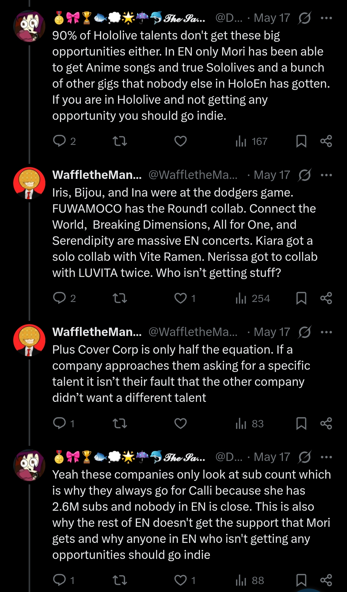This screenshot has width=347, height=592.
Task: Open more menu on the dodgers game tweet
Action: pyautogui.click(x=326, y=175)
